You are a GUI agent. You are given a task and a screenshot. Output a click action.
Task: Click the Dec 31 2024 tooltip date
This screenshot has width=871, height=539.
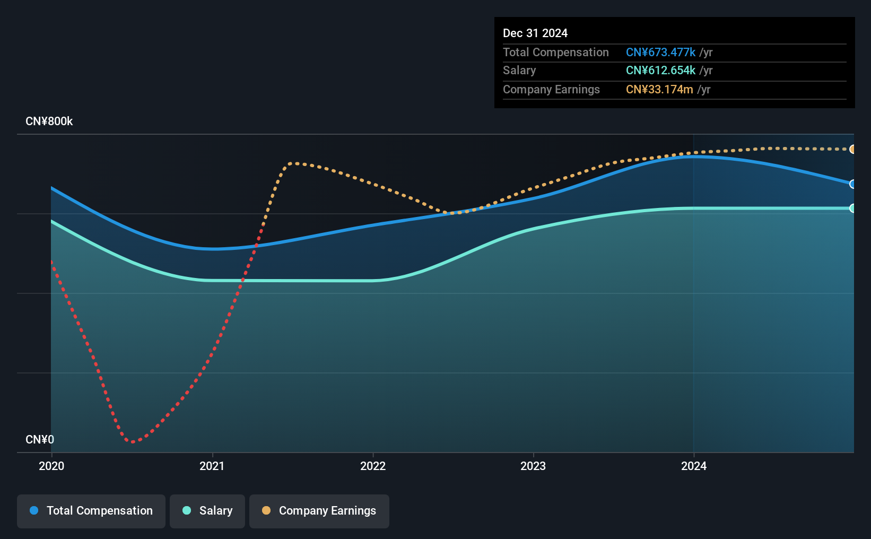[x=535, y=33]
